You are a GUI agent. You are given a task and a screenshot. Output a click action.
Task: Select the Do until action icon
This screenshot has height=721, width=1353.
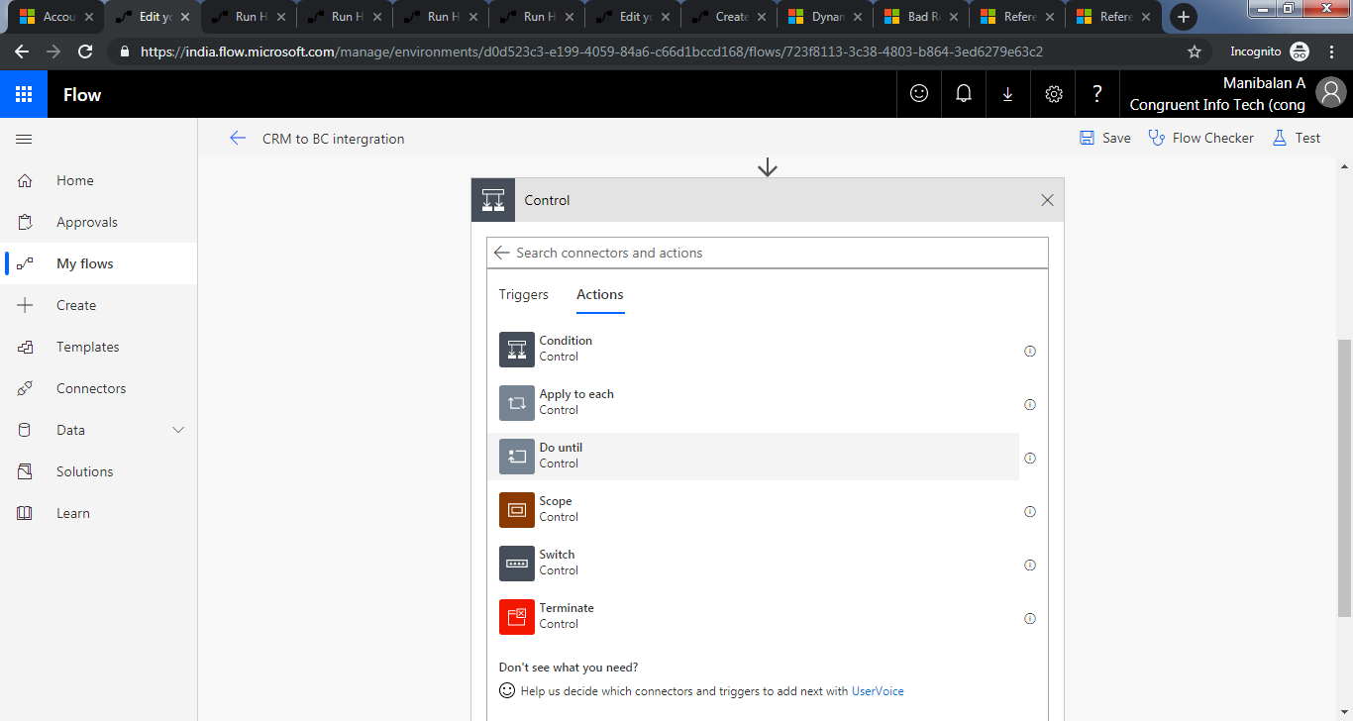(517, 456)
